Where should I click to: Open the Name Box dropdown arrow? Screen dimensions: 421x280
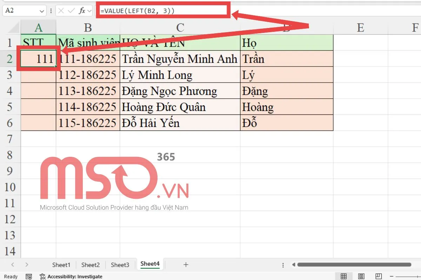tap(42, 10)
